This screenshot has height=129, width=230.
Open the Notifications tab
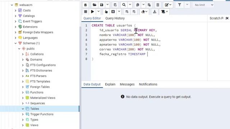click(148, 85)
